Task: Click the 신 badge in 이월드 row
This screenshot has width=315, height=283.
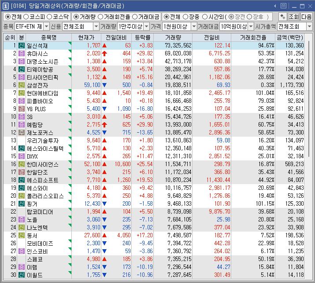Action: coord(21,275)
